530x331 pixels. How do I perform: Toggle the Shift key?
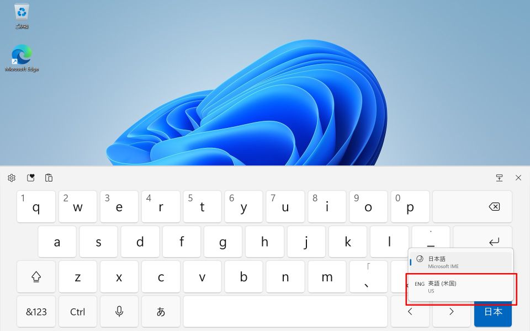pos(36,276)
